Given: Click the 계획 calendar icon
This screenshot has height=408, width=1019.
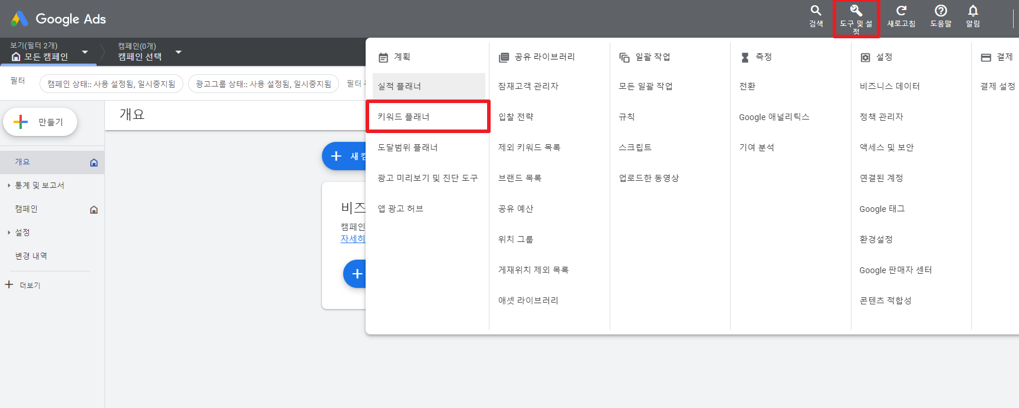Looking at the screenshot, I should pyautogui.click(x=383, y=57).
